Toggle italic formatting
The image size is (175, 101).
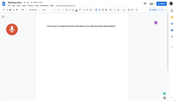click(70, 10)
